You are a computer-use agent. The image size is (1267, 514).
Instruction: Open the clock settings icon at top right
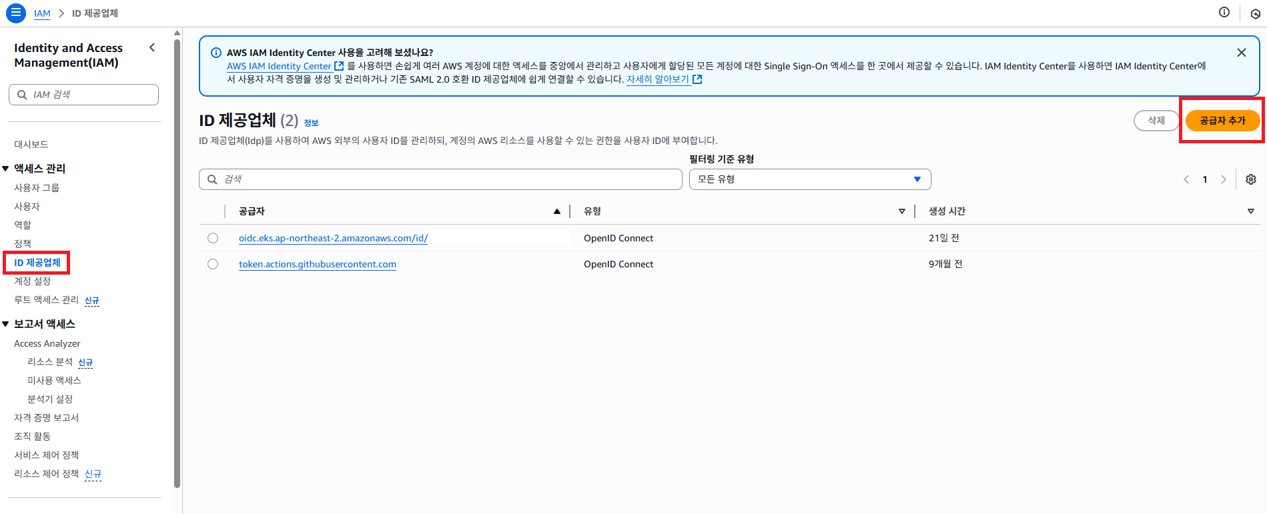pos(1256,13)
